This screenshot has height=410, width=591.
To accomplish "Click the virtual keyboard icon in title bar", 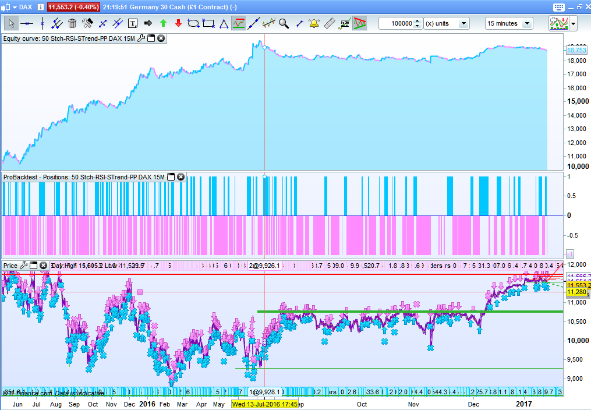I will pos(558,7).
